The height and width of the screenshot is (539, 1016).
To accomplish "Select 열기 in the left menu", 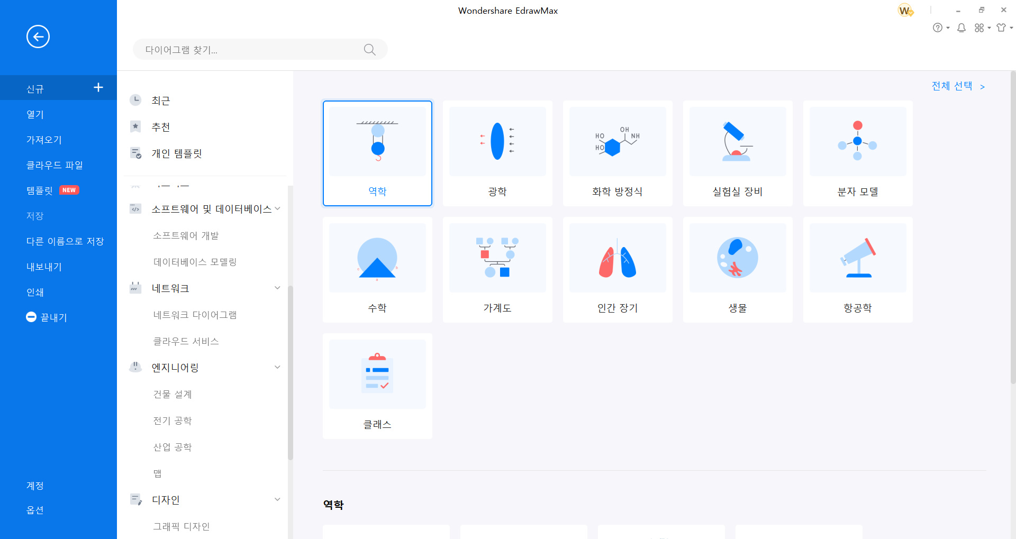I will point(35,114).
